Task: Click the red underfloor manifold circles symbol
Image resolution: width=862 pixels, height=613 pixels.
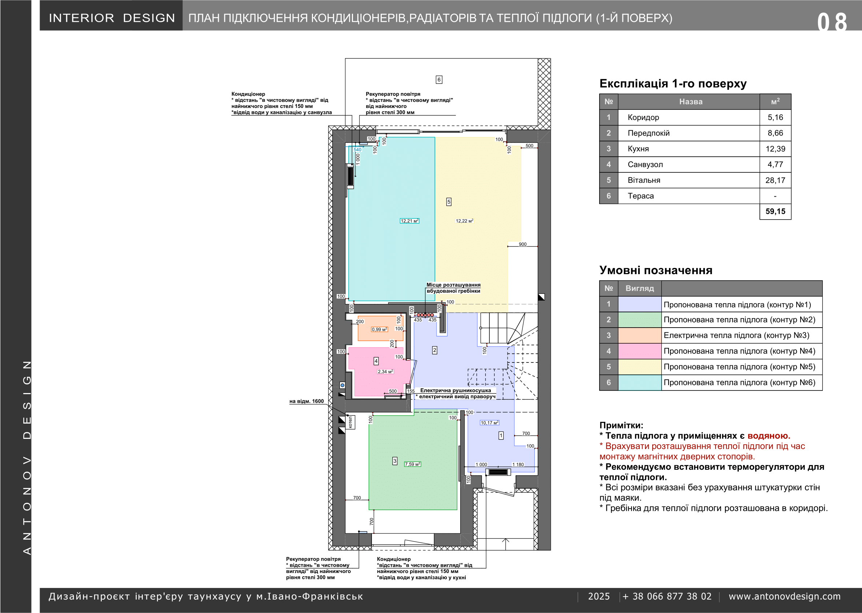Action: (x=425, y=315)
